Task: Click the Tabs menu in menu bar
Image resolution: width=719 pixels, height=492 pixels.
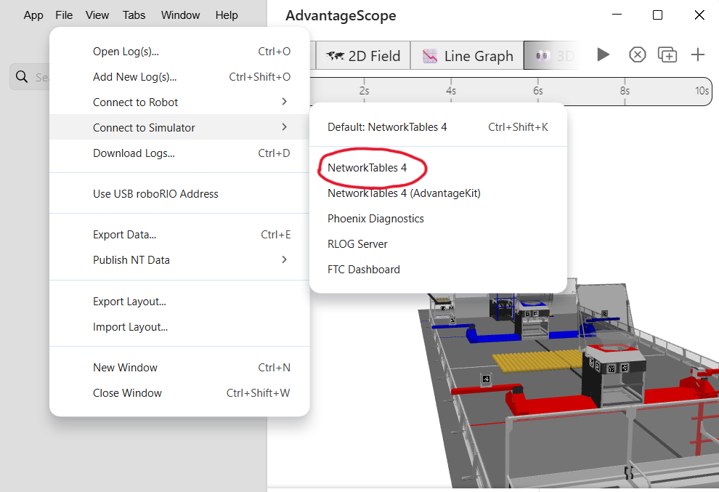Action: pyautogui.click(x=134, y=15)
